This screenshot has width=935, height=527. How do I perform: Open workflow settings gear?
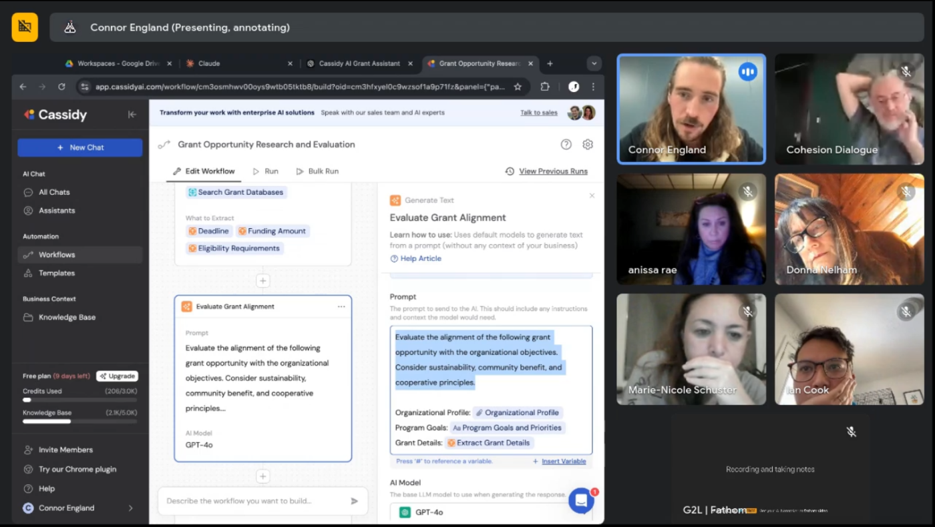point(588,144)
